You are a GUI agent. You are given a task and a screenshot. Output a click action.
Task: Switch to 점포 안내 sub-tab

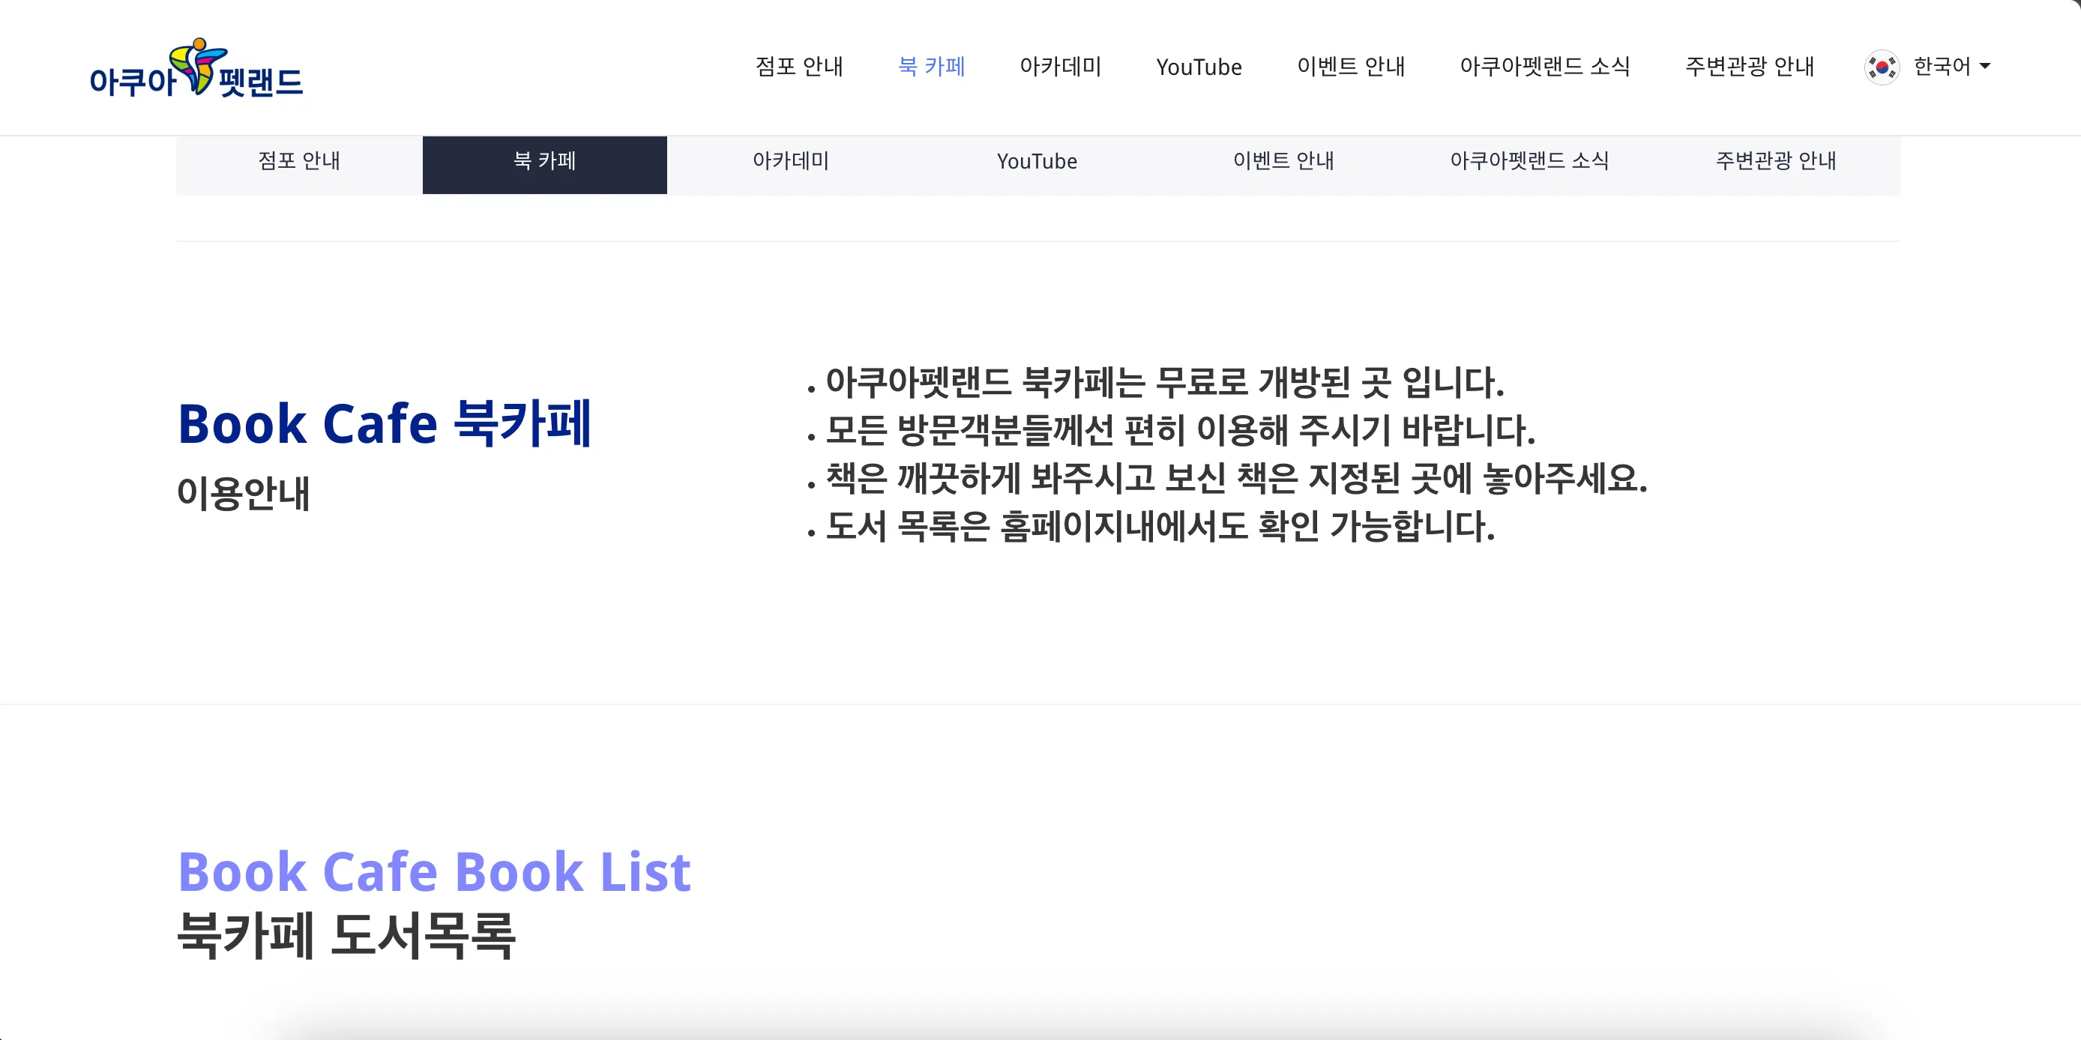pyautogui.click(x=299, y=165)
